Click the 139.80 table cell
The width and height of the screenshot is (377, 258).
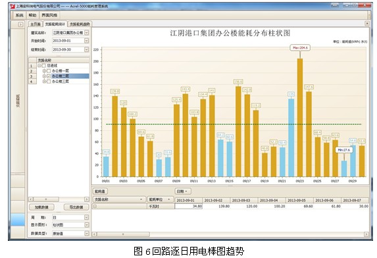(216, 206)
